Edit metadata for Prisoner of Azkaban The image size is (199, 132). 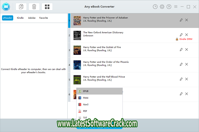coord(181,20)
